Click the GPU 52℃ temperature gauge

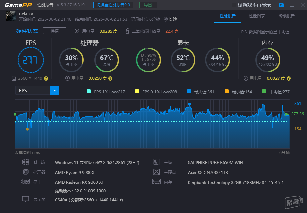[x=183, y=60]
